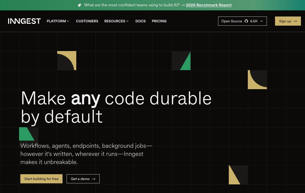Click the 'Make any code durable' headline

[116, 107]
